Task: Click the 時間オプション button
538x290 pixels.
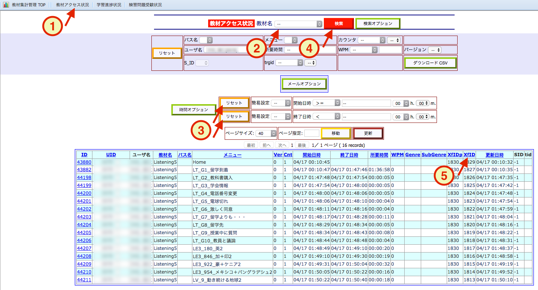Action: (x=193, y=110)
